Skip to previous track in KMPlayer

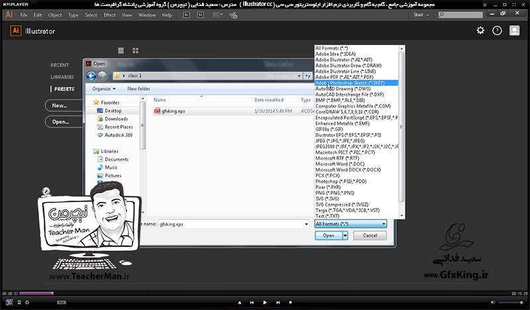(x=252, y=303)
